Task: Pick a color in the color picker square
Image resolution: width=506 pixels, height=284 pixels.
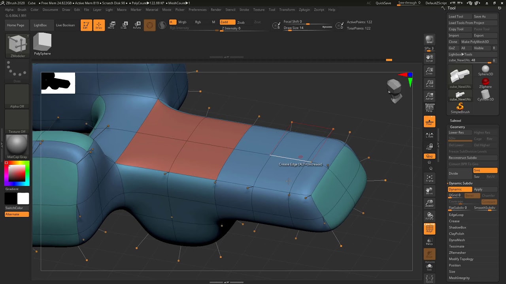Action: pos(17,174)
